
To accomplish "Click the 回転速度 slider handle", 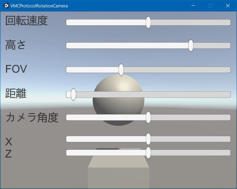I will (148, 22).
